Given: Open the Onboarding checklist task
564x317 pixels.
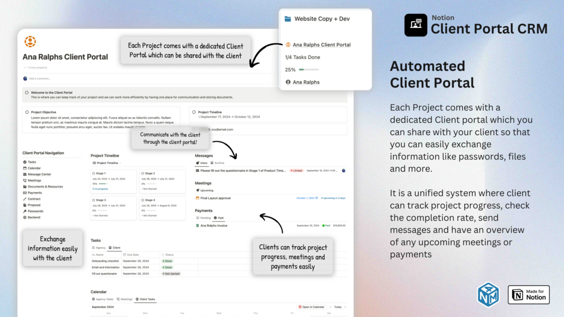Looking at the screenshot, I should click(105, 261).
